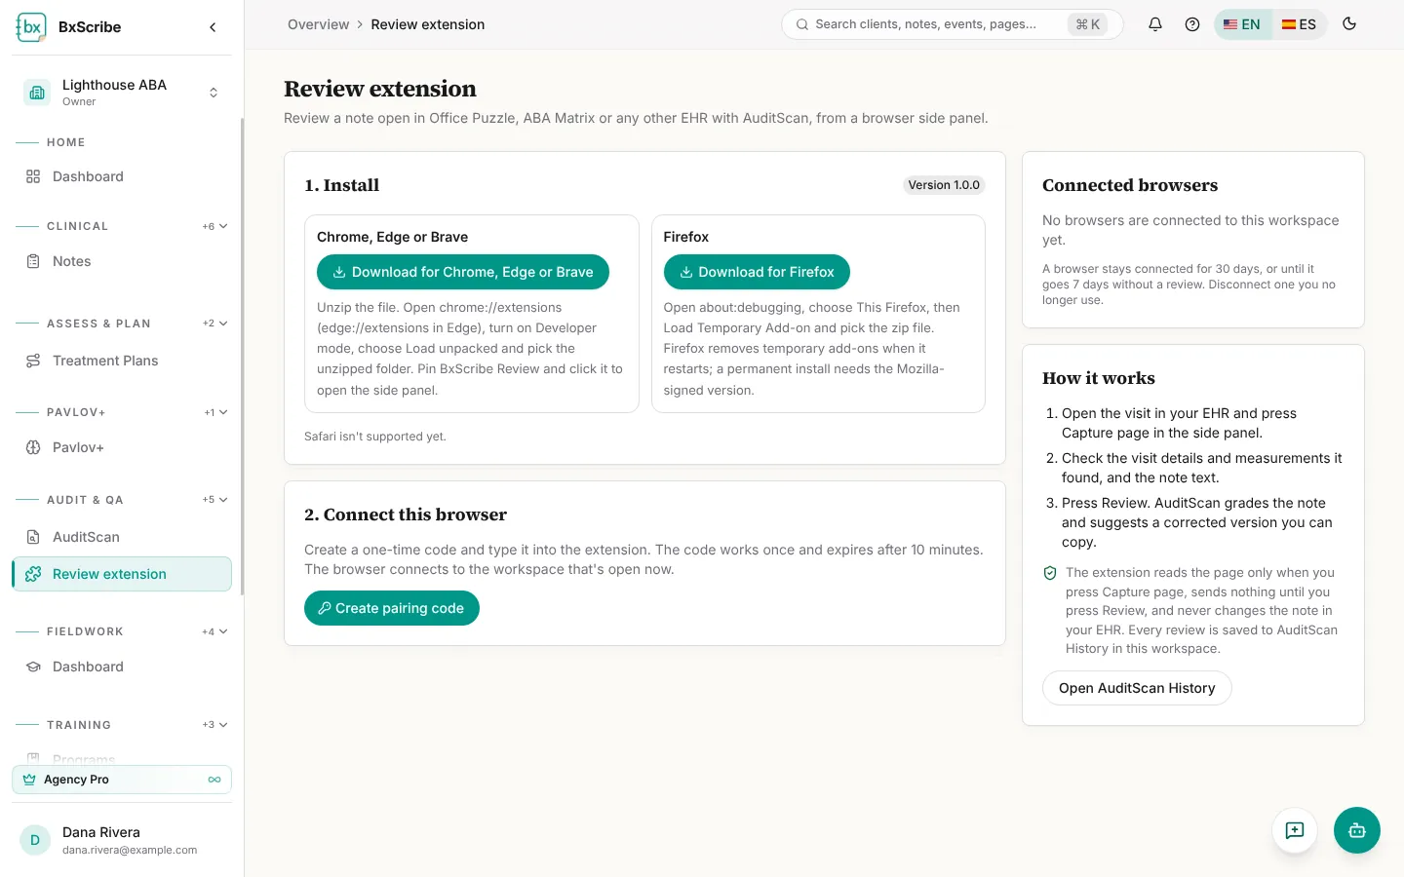Click the Notes clipboard icon
This screenshot has height=877, width=1404.
pyautogui.click(x=33, y=261)
